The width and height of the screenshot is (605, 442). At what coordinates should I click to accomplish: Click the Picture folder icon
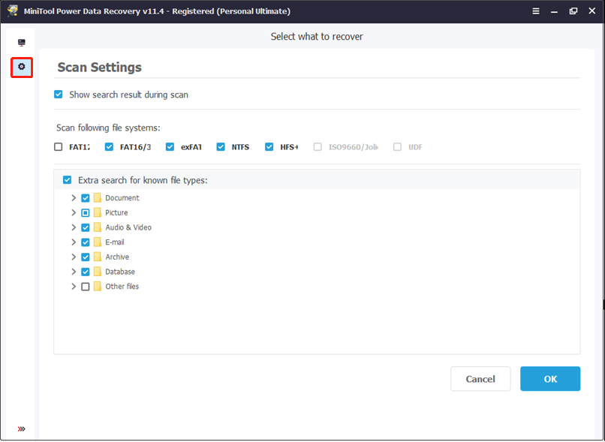pyautogui.click(x=98, y=212)
